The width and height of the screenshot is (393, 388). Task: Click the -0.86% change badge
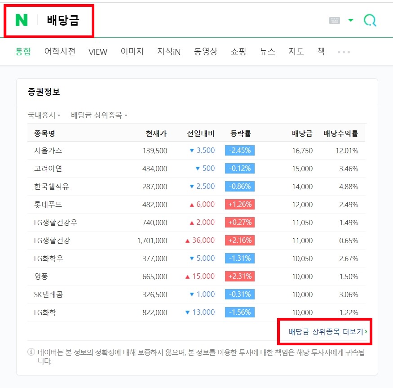click(x=240, y=186)
